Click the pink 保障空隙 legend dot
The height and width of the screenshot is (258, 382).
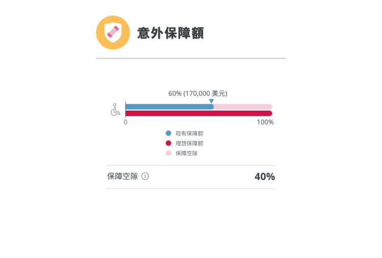[x=169, y=153]
